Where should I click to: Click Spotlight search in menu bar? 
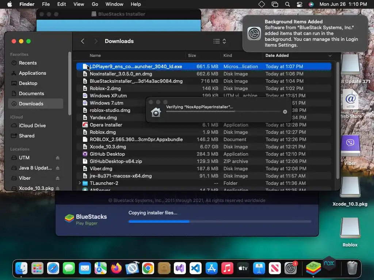pyautogui.click(x=287, y=4)
